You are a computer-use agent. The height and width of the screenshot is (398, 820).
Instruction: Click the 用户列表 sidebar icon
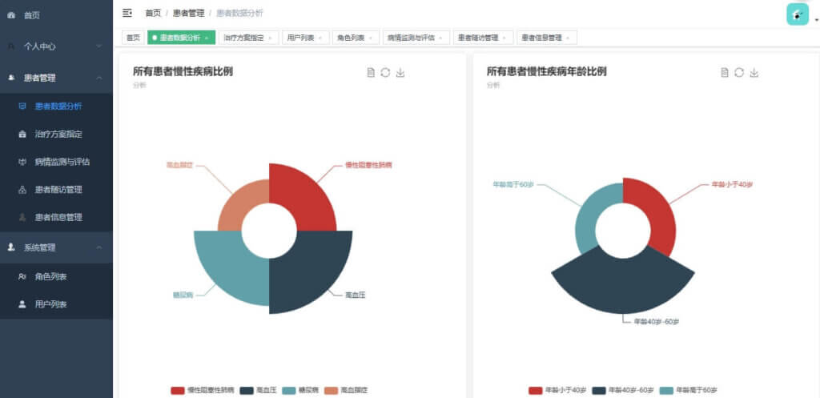[x=22, y=304]
